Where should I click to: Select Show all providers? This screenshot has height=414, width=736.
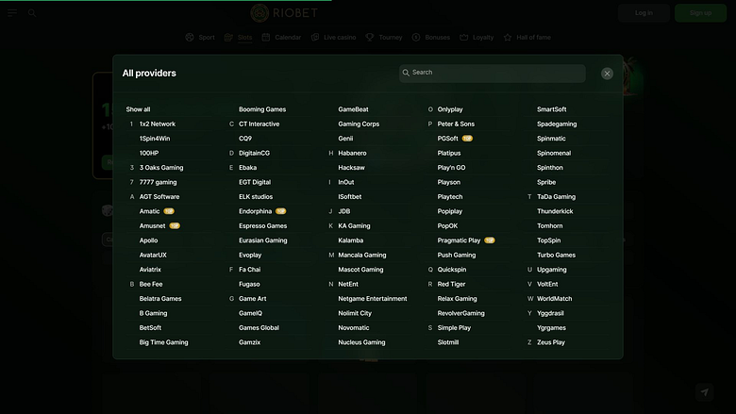pos(138,109)
